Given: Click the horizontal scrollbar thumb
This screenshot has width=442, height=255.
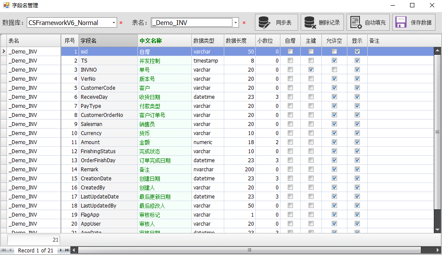Looking at the screenshot, I should click(249, 250).
